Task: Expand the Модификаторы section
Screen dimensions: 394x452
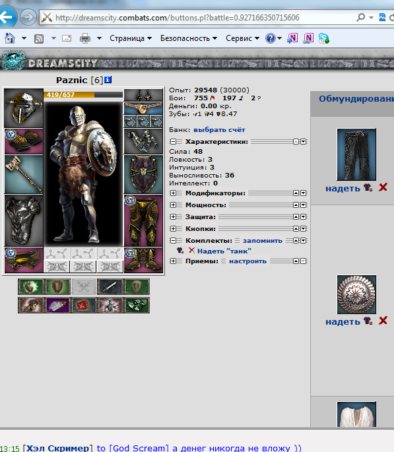Action: (x=173, y=193)
